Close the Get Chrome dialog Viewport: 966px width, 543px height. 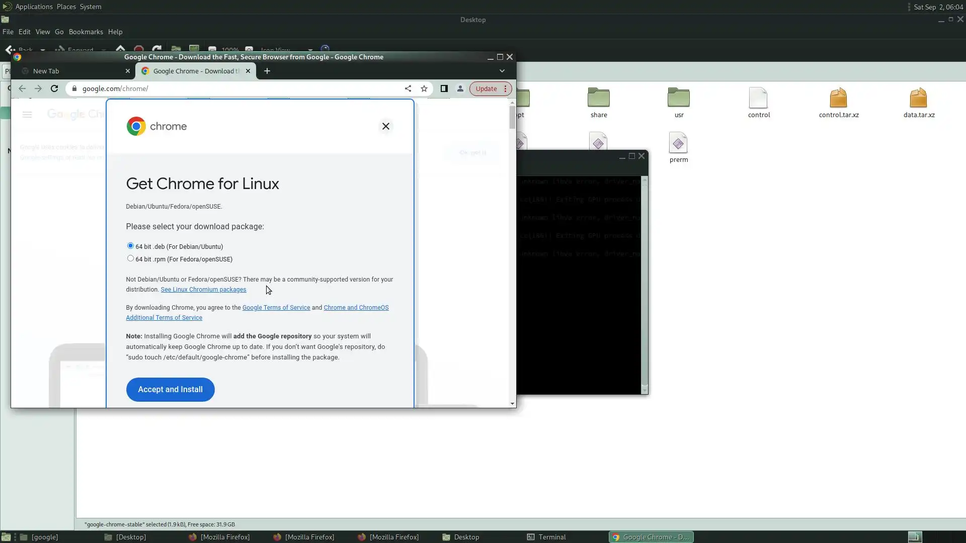click(386, 126)
